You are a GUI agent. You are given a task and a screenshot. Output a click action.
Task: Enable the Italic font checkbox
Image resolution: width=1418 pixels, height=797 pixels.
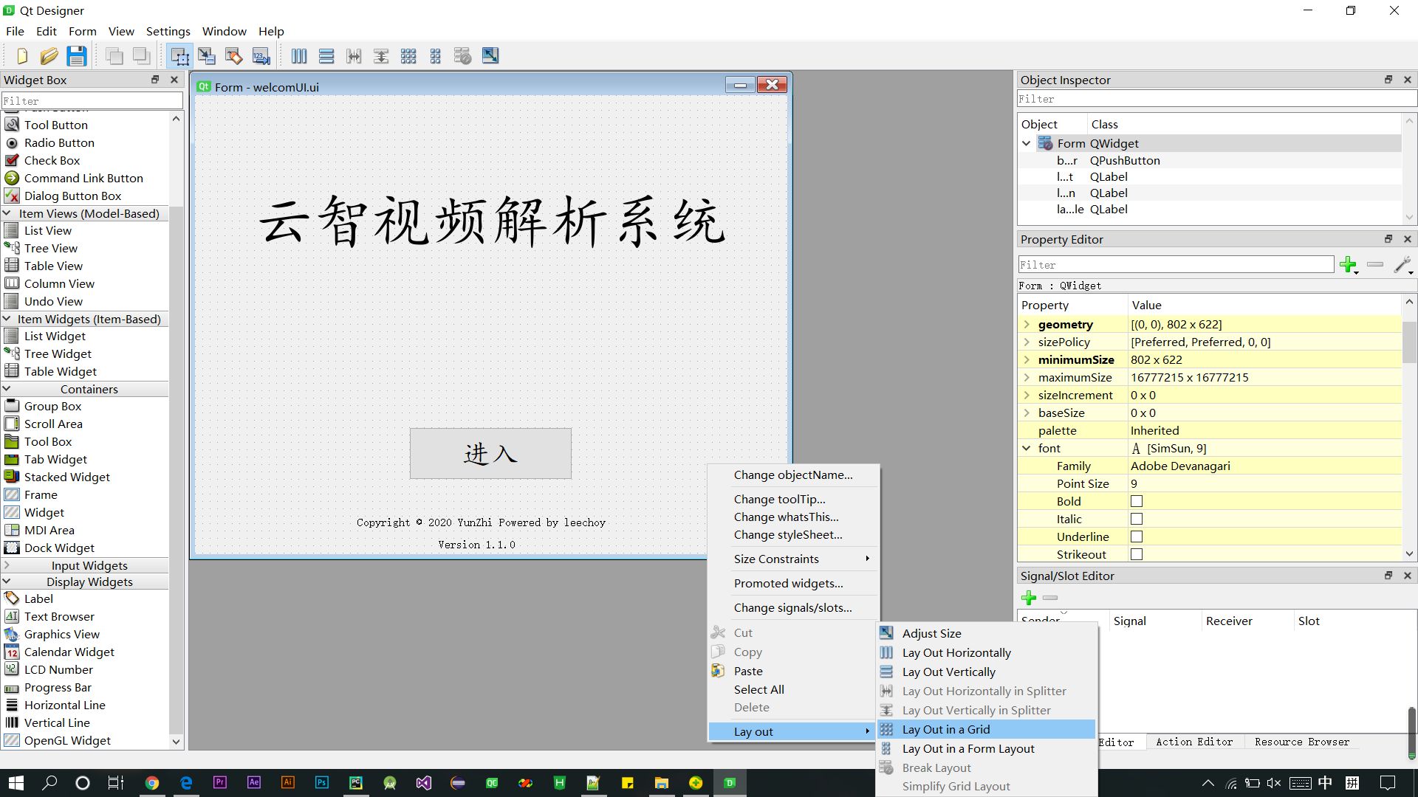click(x=1137, y=520)
